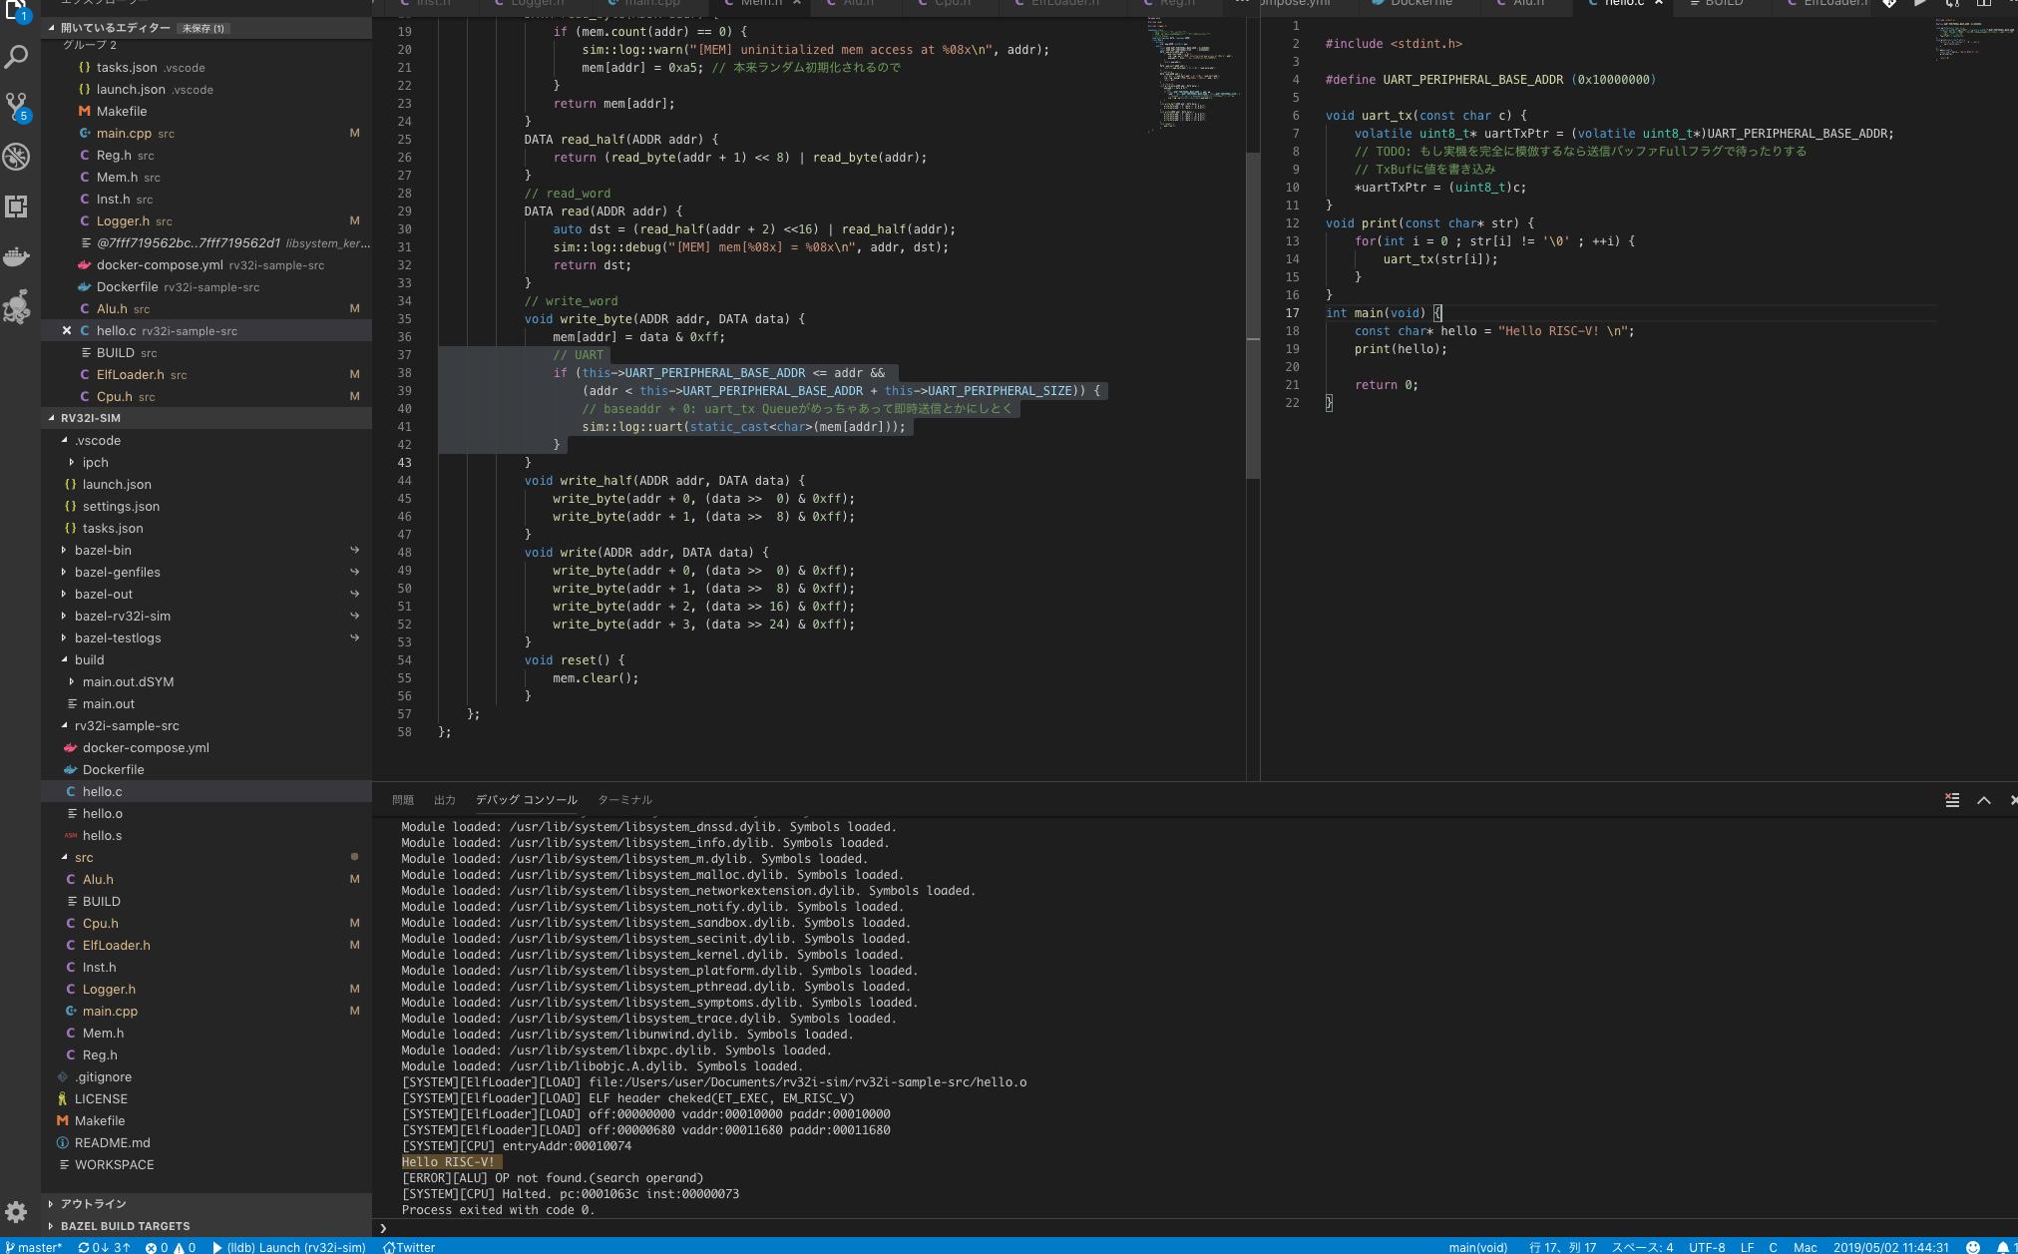
Task: Change file encoding via UTF-8
Action: pos(1707,1247)
